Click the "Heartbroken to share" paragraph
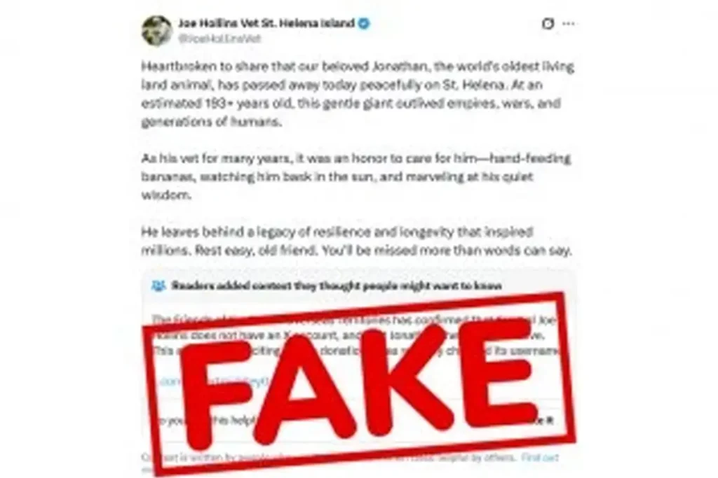718x478 pixels. point(358,94)
